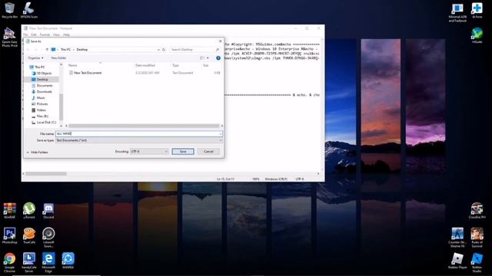Open the Save as type dropdown
The height and width of the screenshot is (276, 492).
[x=138, y=140]
